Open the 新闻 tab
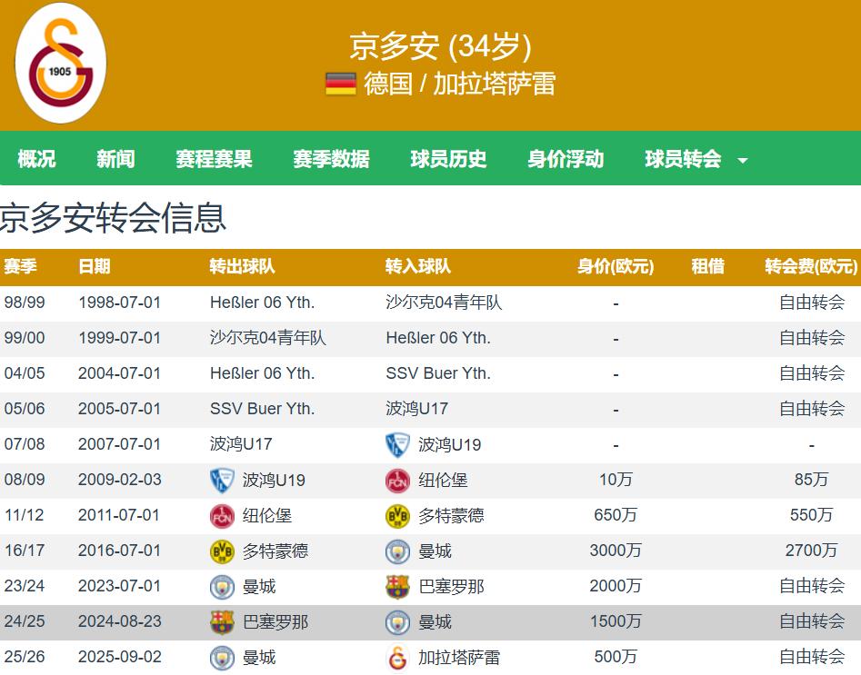The height and width of the screenshot is (675, 861). click(x=115, y=159)
